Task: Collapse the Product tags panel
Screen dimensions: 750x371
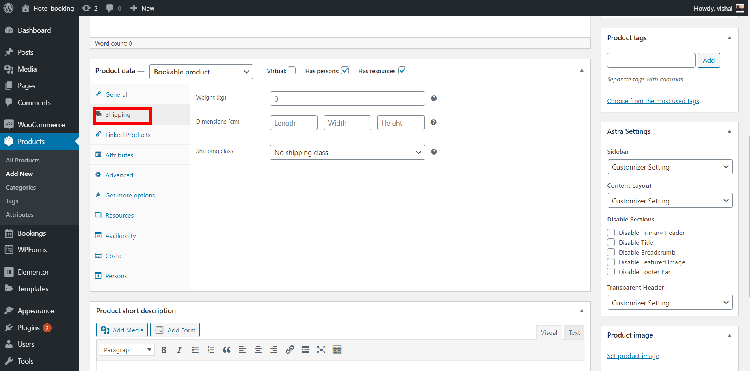Action: (730, 38)
